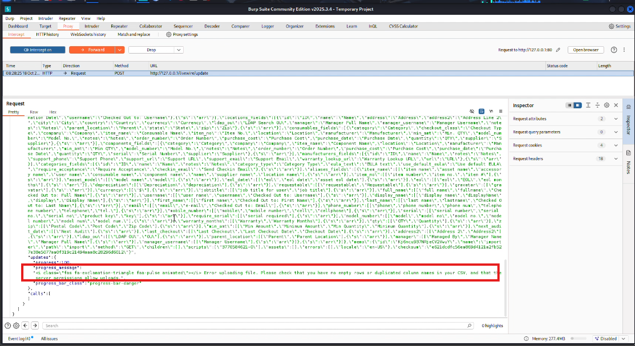635x346 pixels.
Task: Open the Forward button dropdown arrow
Action: coord(119,50)
